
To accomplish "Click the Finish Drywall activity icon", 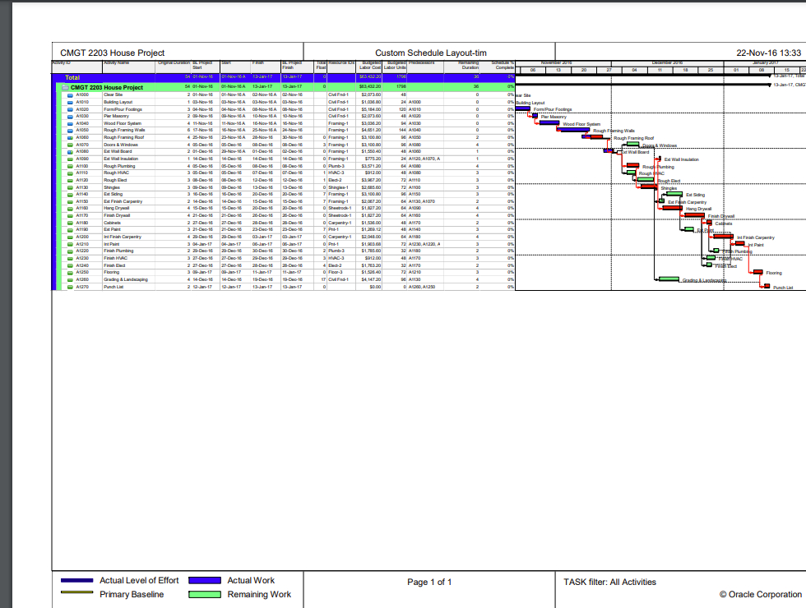I will click(71, 214).
